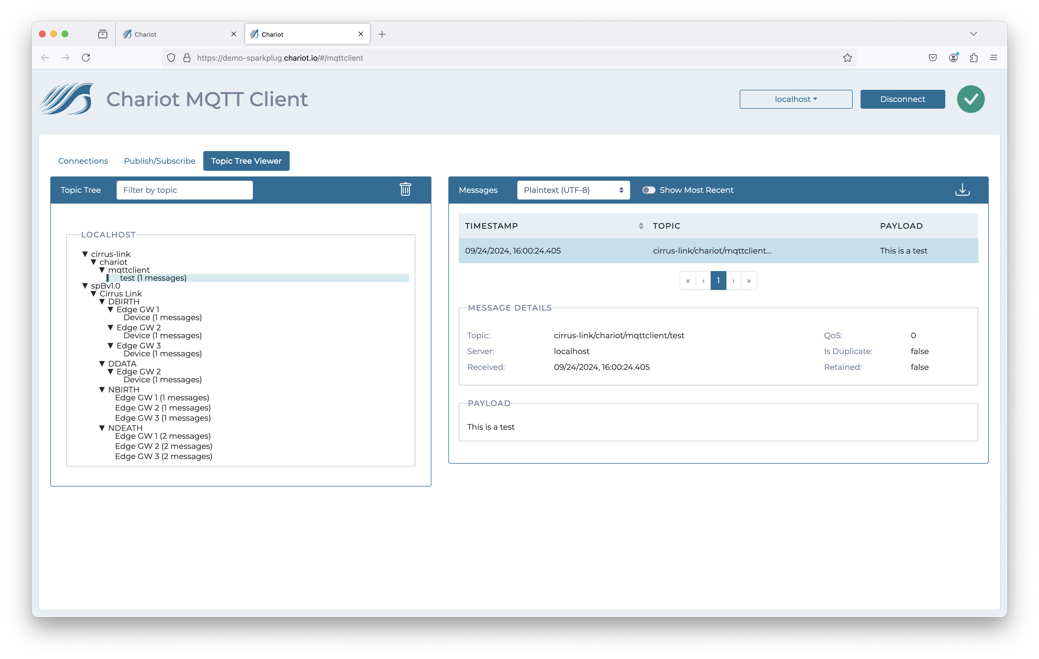This screenshot has width=1039, height=659.
Task: Select the Topic Tree Viewer tab
Action: 246,161
